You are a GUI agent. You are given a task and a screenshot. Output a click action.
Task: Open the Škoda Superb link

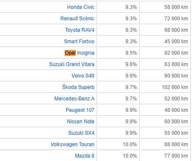point(78,87)
